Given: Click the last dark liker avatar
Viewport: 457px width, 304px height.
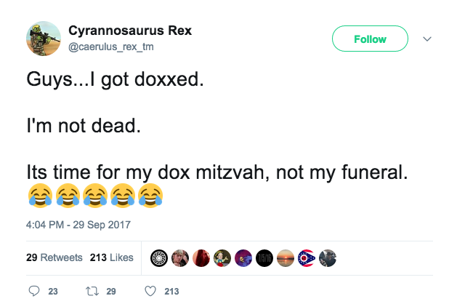Looking at the screenshot, I should click(x=328, y=257).
